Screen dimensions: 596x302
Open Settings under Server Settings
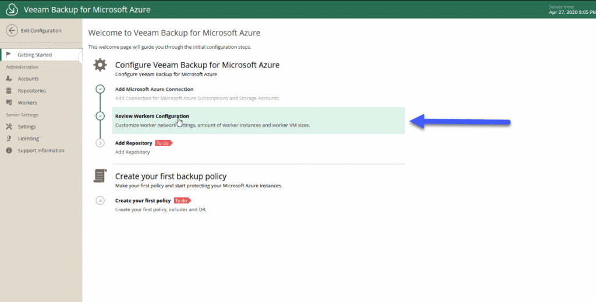(x=27, y=126)
